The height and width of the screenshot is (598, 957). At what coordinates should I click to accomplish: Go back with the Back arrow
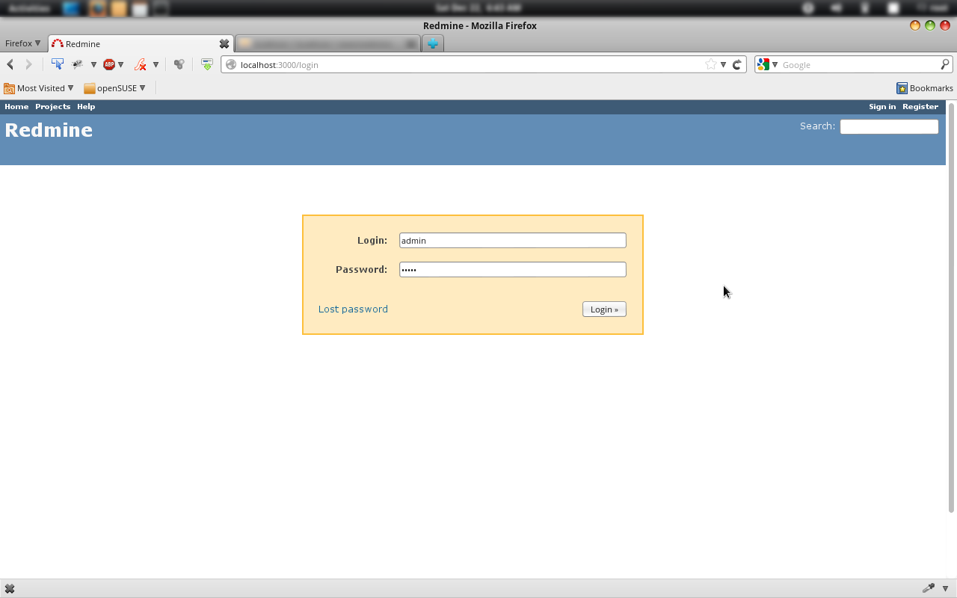(10, 64)
